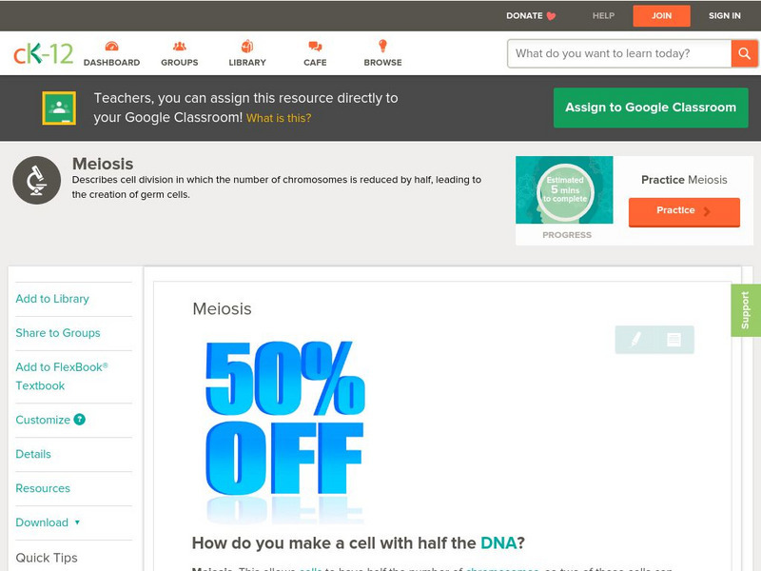The height and width of the screenshot is (571, 761).
Task: Click the Google Classroom logo icon
Action: 59,108
